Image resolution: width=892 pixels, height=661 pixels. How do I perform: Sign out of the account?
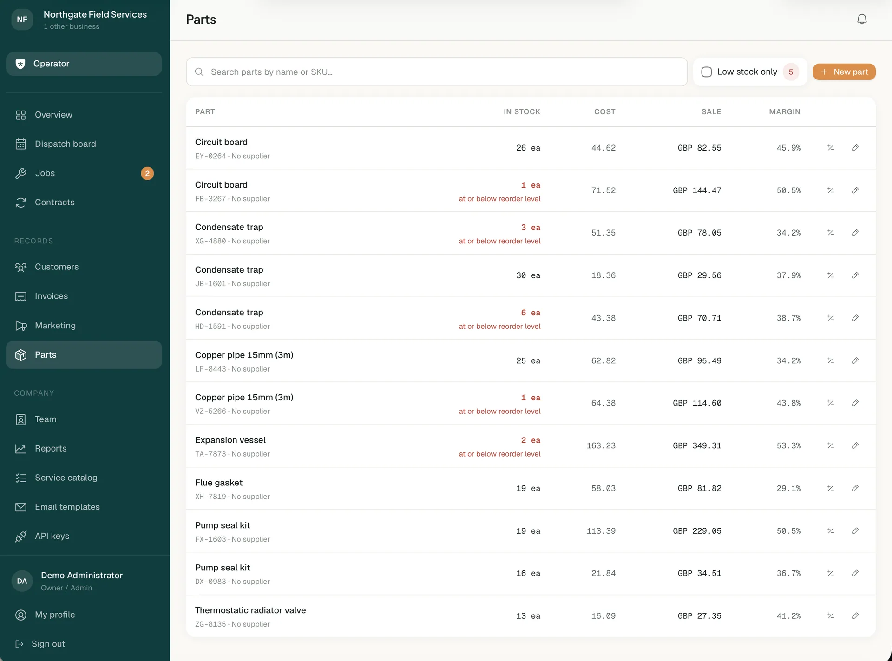click(x=84, y=644)
